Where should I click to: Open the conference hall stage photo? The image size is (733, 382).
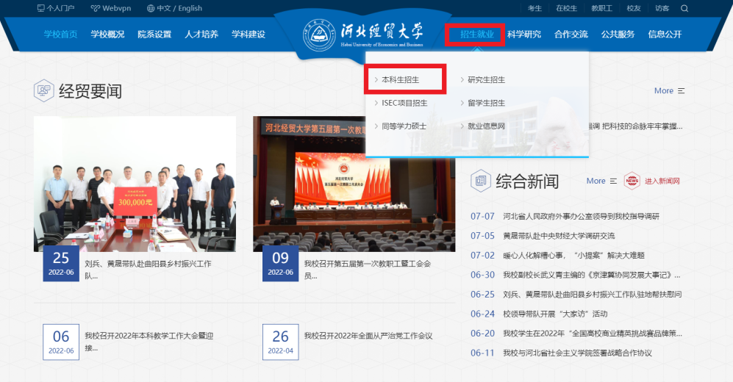coord(354,184)
